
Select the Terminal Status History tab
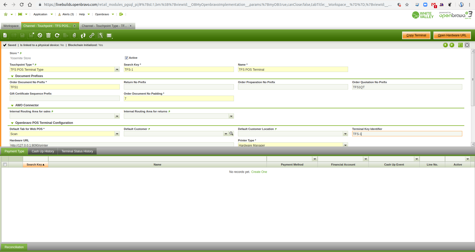coord(77,151)
